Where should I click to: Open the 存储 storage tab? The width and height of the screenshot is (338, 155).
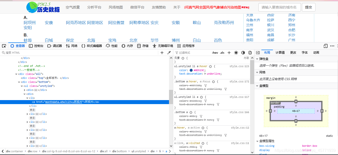pyautogui.click(x=143, y=46)
